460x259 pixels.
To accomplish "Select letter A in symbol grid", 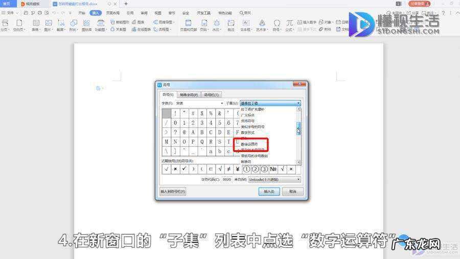I will tap(193, 132).
